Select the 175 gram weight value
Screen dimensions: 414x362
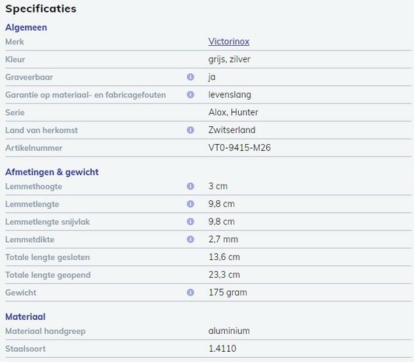click(x=228, y=293)
